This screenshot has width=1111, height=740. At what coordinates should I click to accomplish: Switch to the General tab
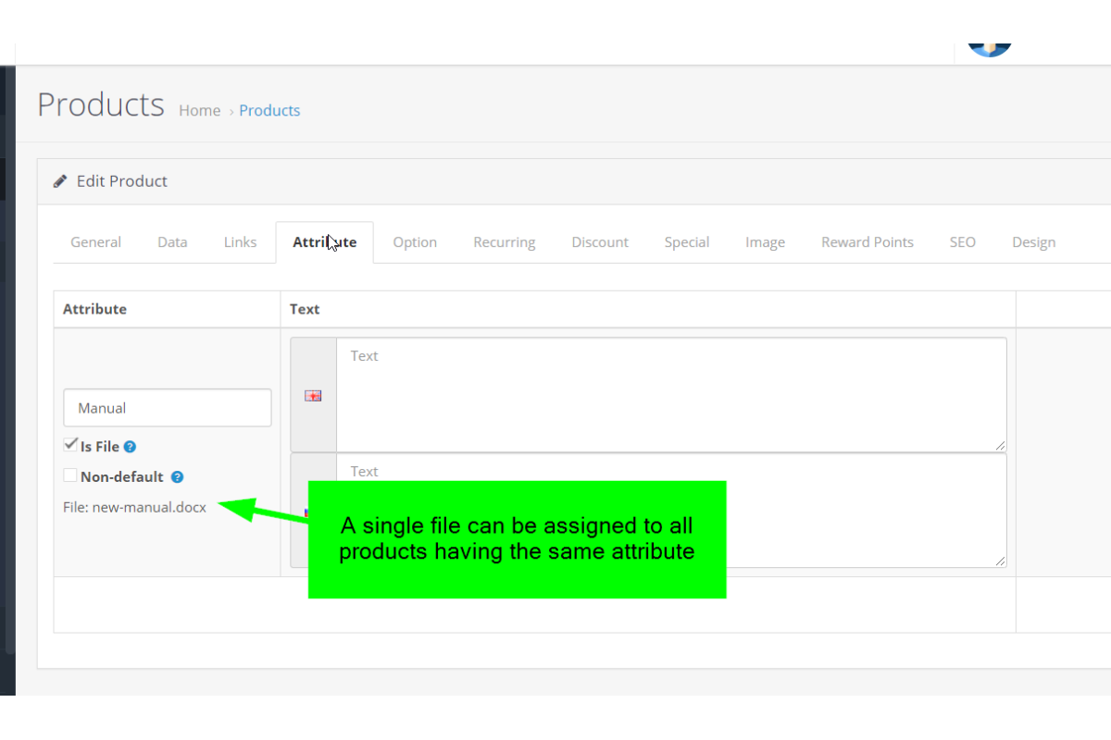click(95, 242)
